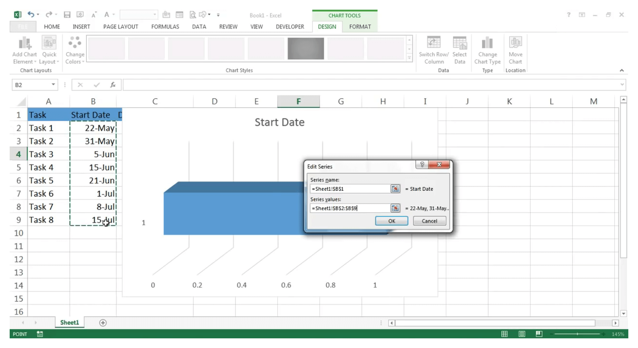This screenshot has height=348, width=638.
Task: Toggle the DEVELOPER ribbon tab
Action: 290,26
